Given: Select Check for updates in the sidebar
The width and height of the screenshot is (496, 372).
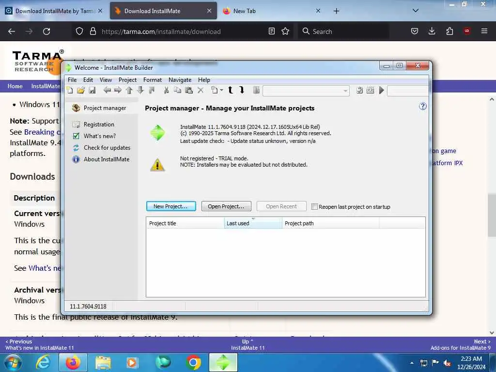Looking at the screenshot, I should pos(101,148).
